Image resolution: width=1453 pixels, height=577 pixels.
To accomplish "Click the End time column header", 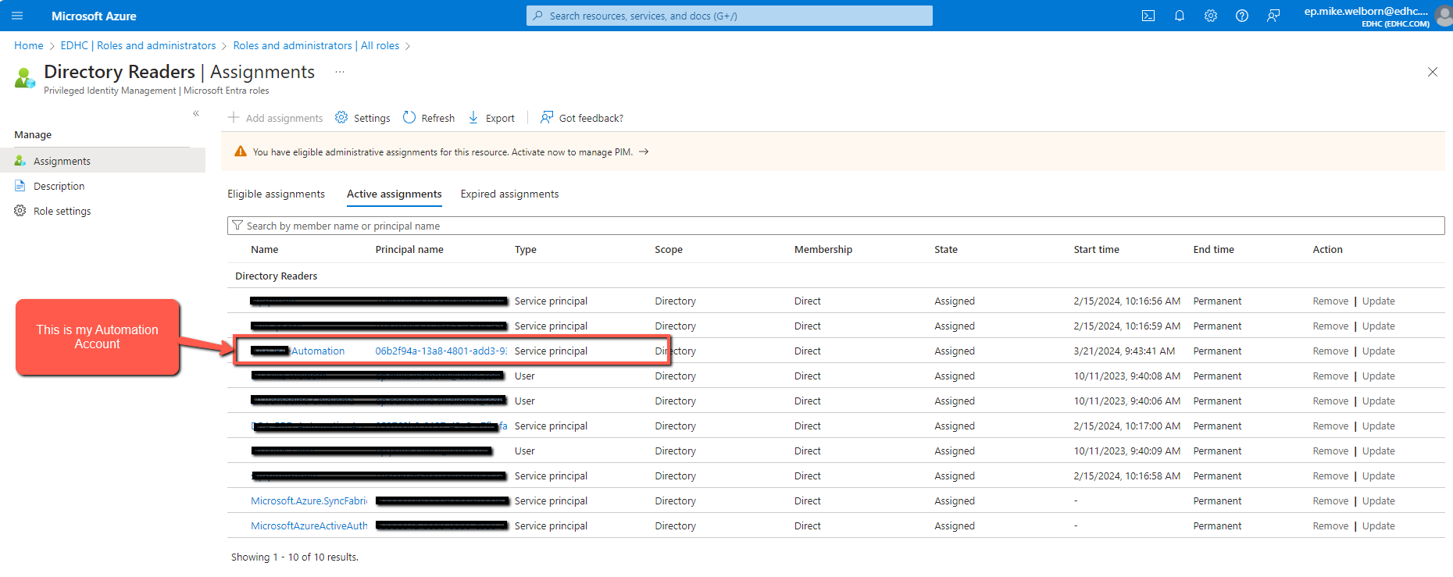I will 1214,250.
